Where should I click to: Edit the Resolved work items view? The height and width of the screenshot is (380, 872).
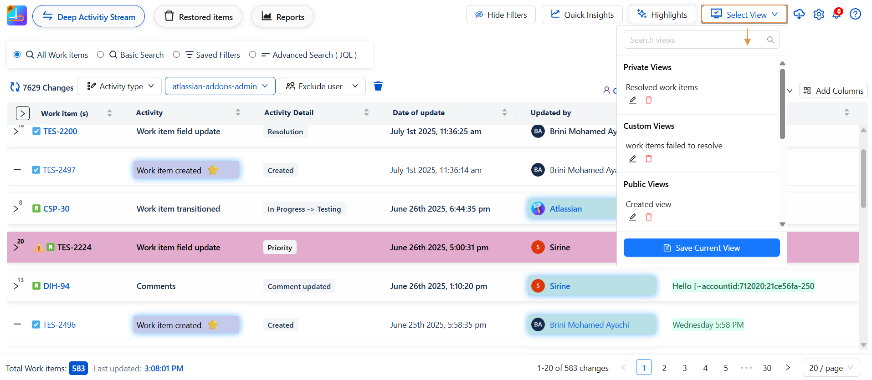633,100
